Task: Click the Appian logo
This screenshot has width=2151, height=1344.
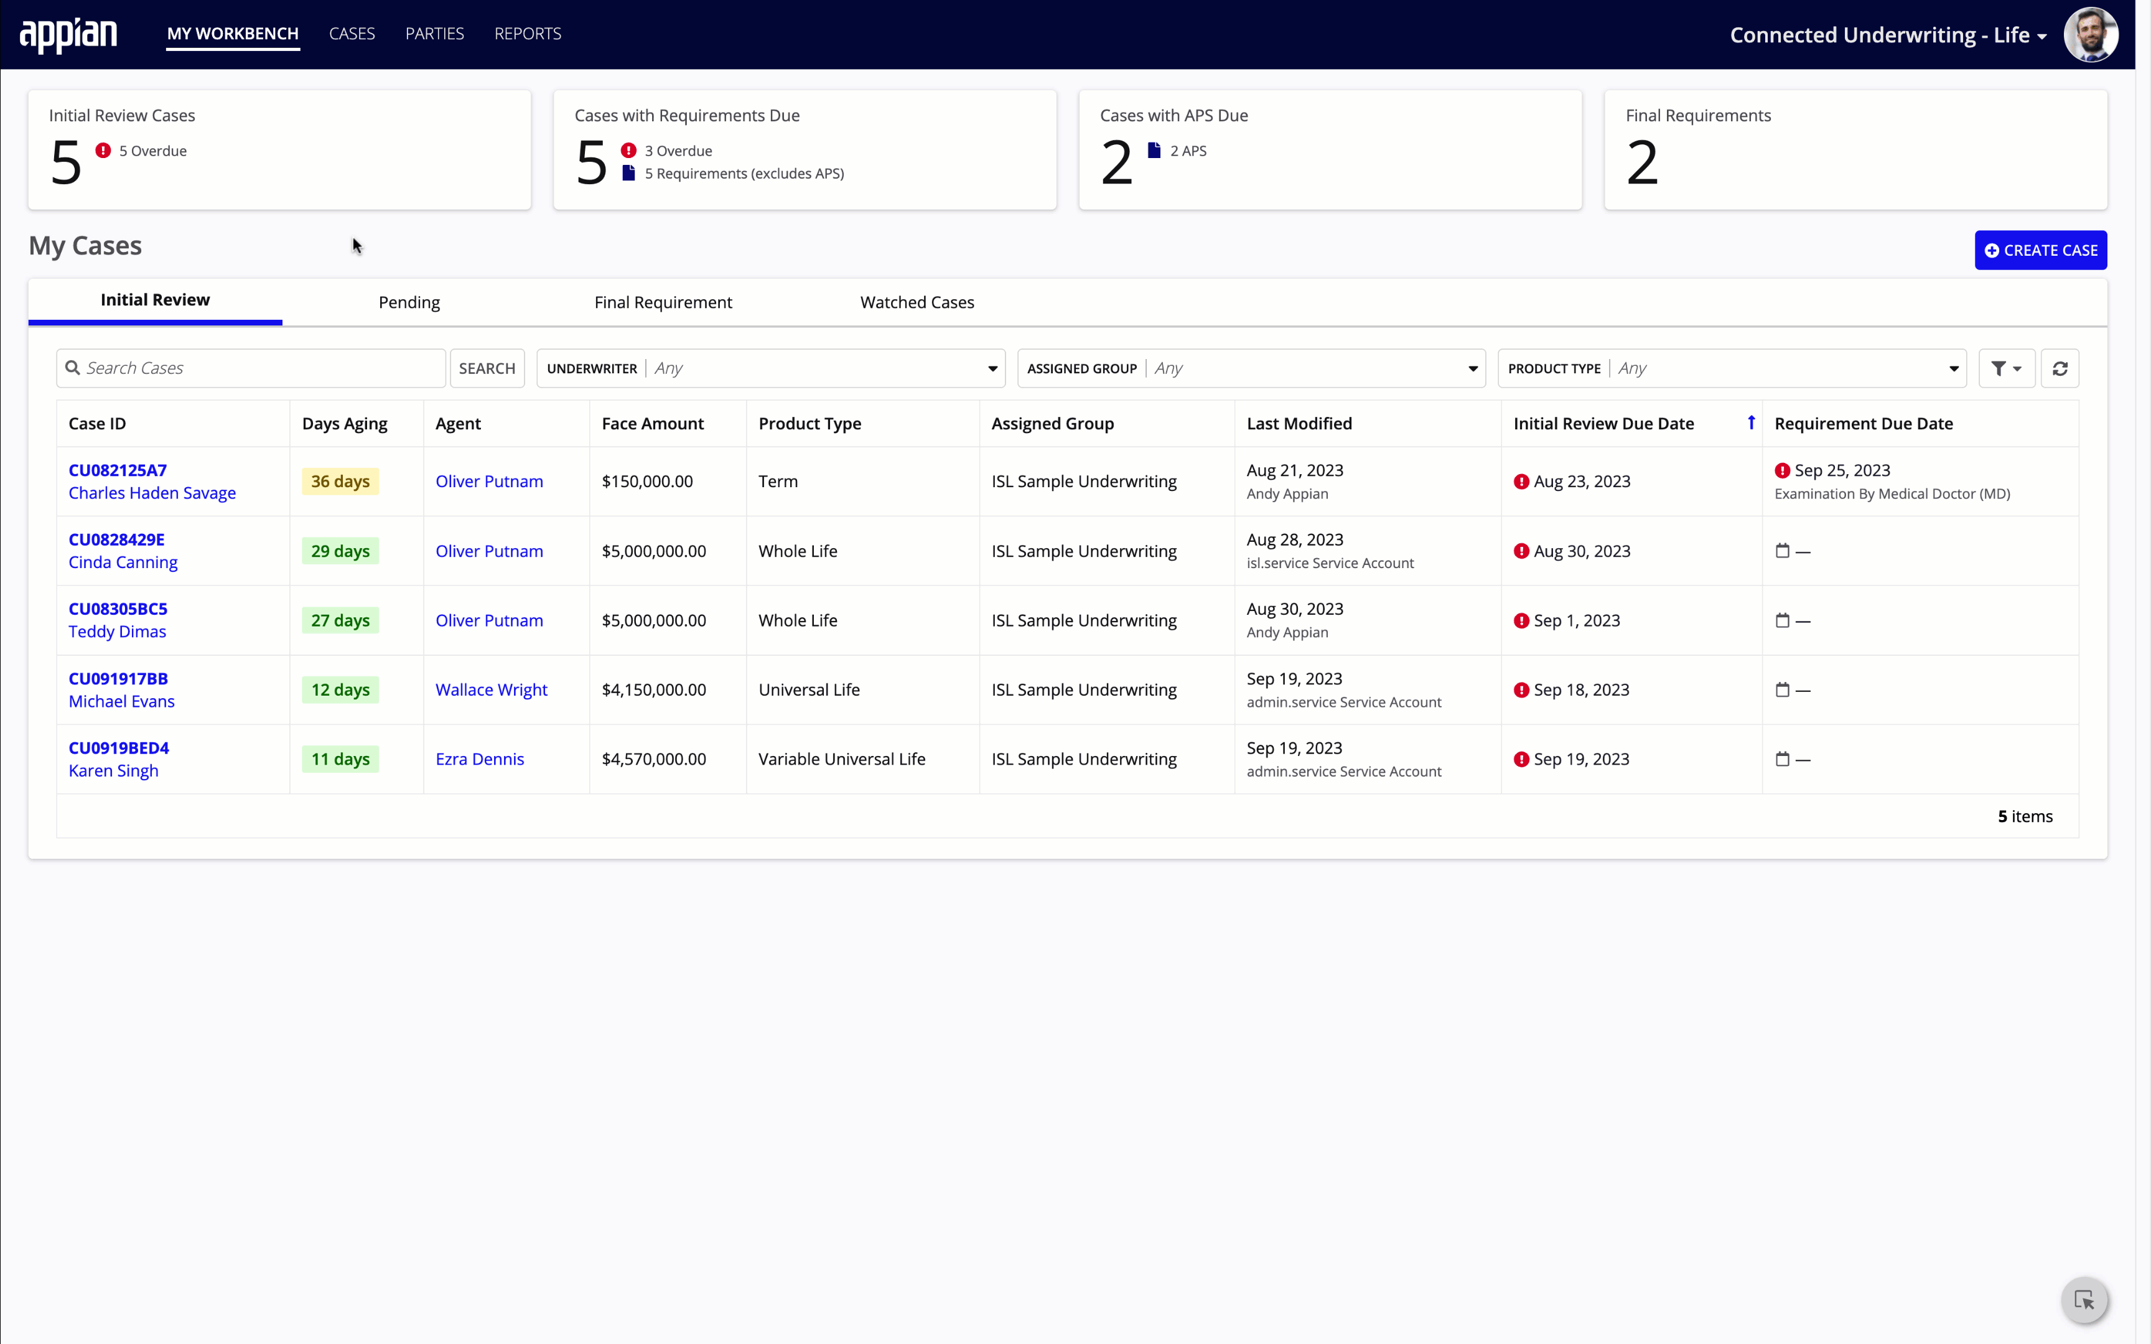Action: pyautogui.click(x=68, y=35)
